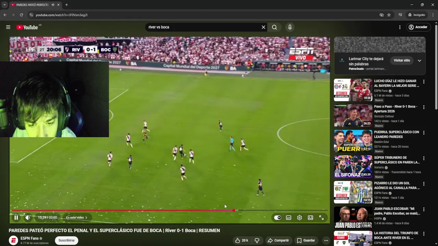Screen dimensions: 438x246
Task: Open Chrome three-dot menu
Action: point(433,15)
